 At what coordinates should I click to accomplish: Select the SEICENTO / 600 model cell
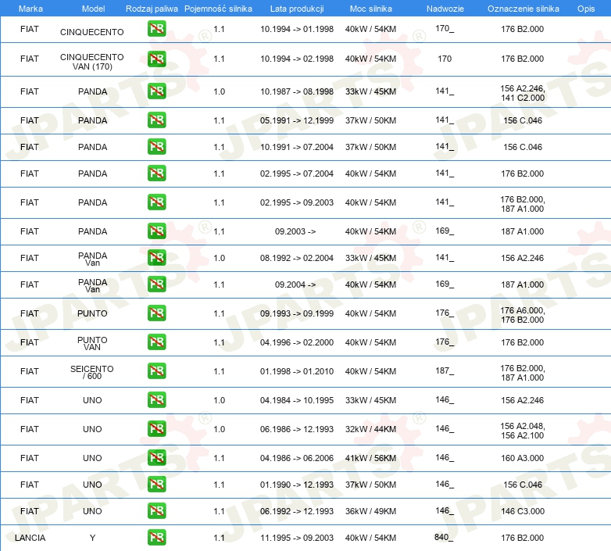[x=92, y=372]
